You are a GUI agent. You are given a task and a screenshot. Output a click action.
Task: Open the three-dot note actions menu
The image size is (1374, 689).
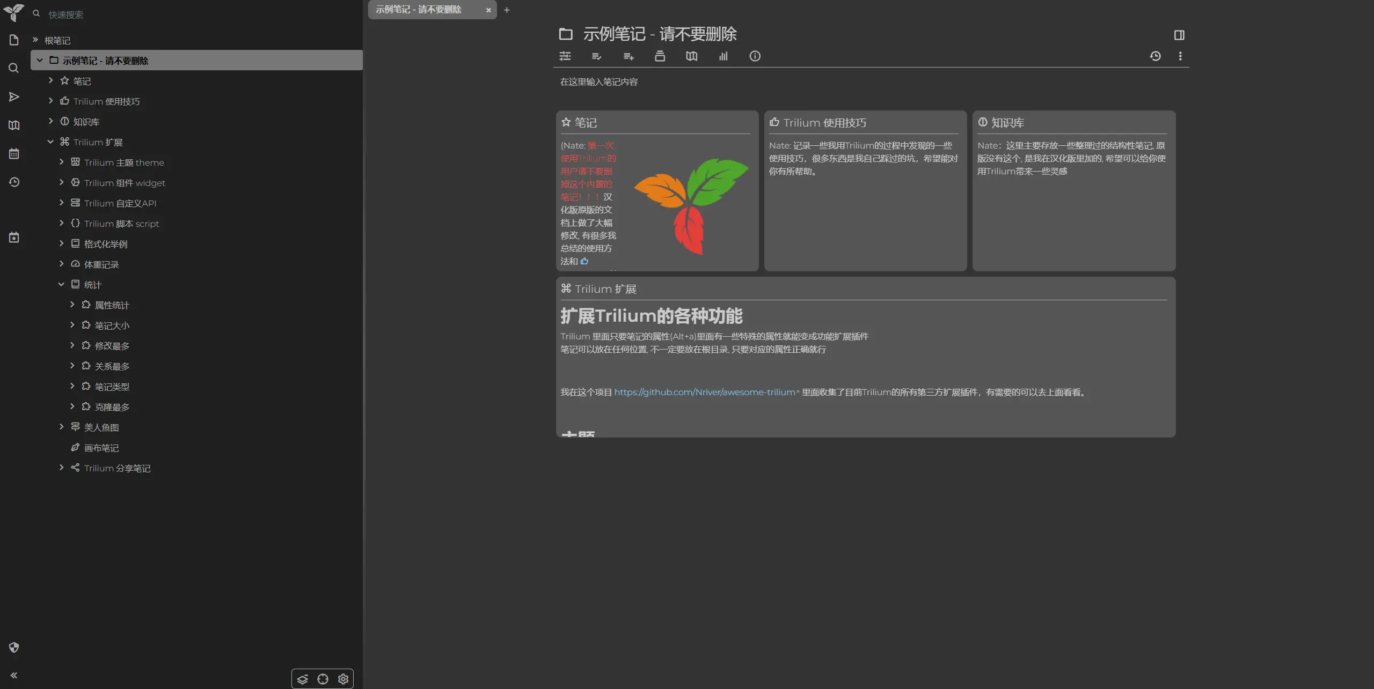point(1180,56)
